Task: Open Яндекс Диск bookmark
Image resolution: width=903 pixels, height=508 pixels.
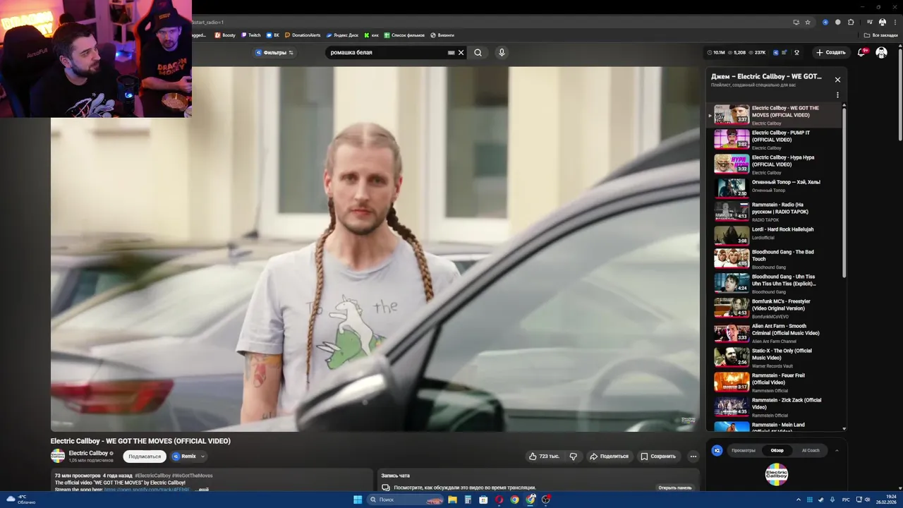Action: pos(342,35)
